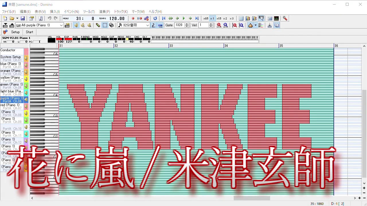
Task: Select the Conductor track
Action: coord(12,51)
